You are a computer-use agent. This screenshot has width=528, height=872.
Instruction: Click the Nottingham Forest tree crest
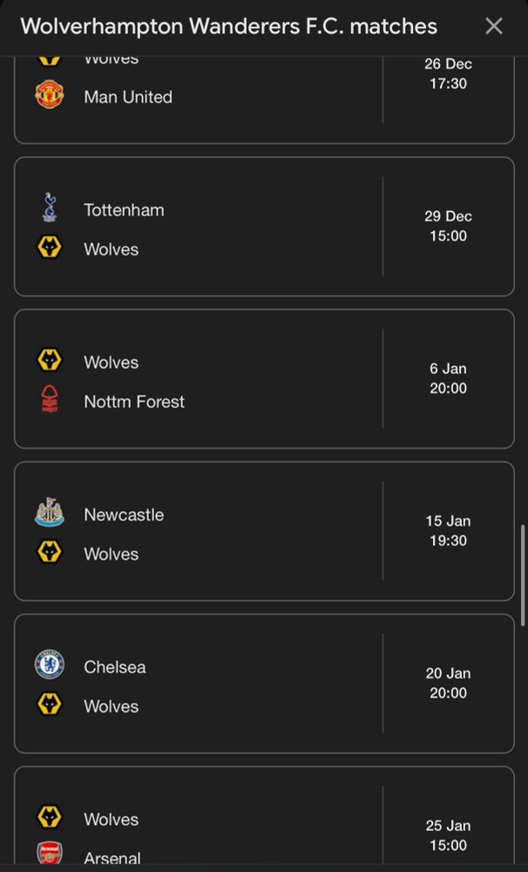[x=50, y=400]
